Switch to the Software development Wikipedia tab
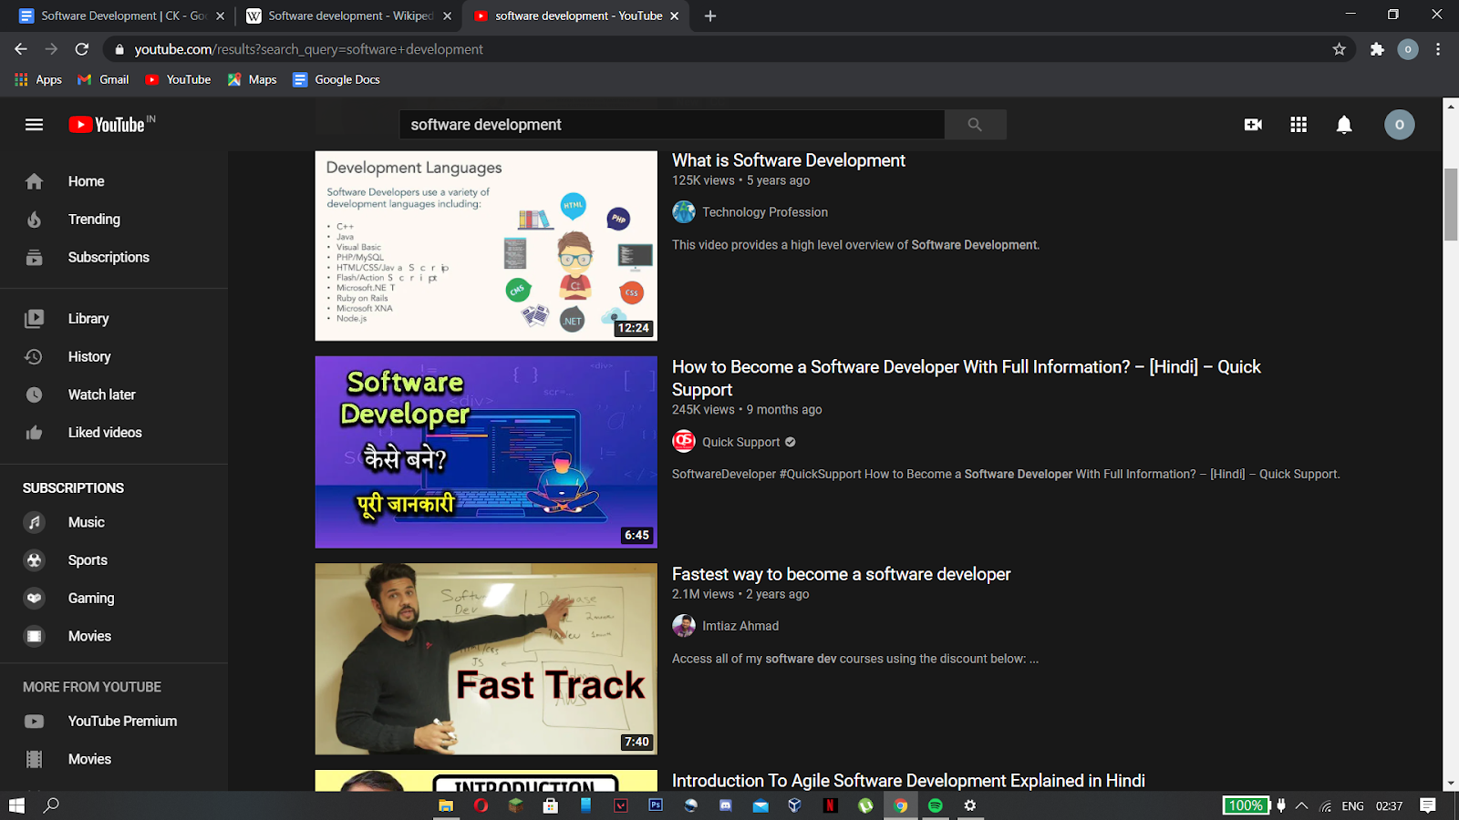The image size is (1459, 820). (348, 15)
